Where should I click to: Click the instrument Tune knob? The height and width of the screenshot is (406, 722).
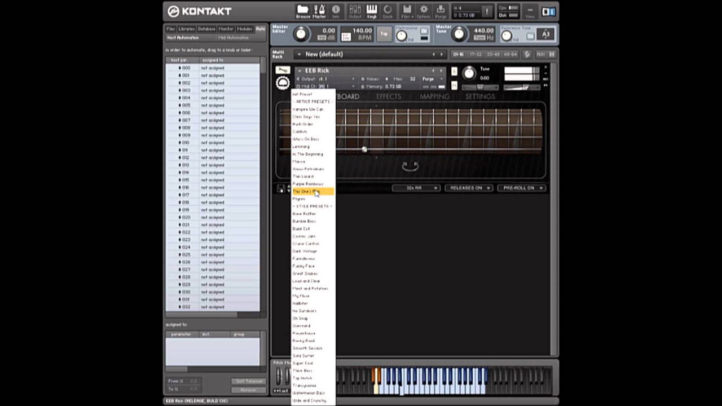tap(469, 73)
